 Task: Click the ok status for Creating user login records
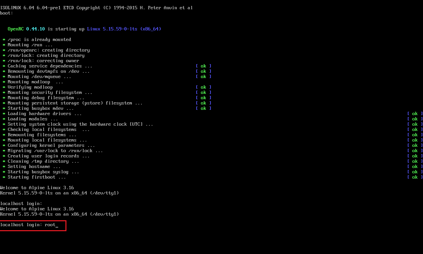pos(415,156)
